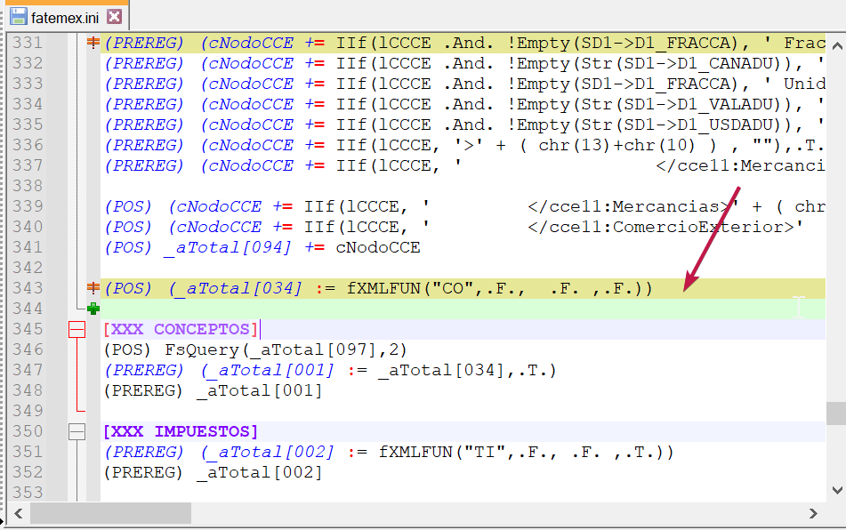Click line number 349 in the margin
Viewport: 846px width, 530px height.
[28, 412]
